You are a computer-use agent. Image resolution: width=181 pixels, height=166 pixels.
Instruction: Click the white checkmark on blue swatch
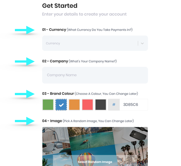[x=61, y=105]
